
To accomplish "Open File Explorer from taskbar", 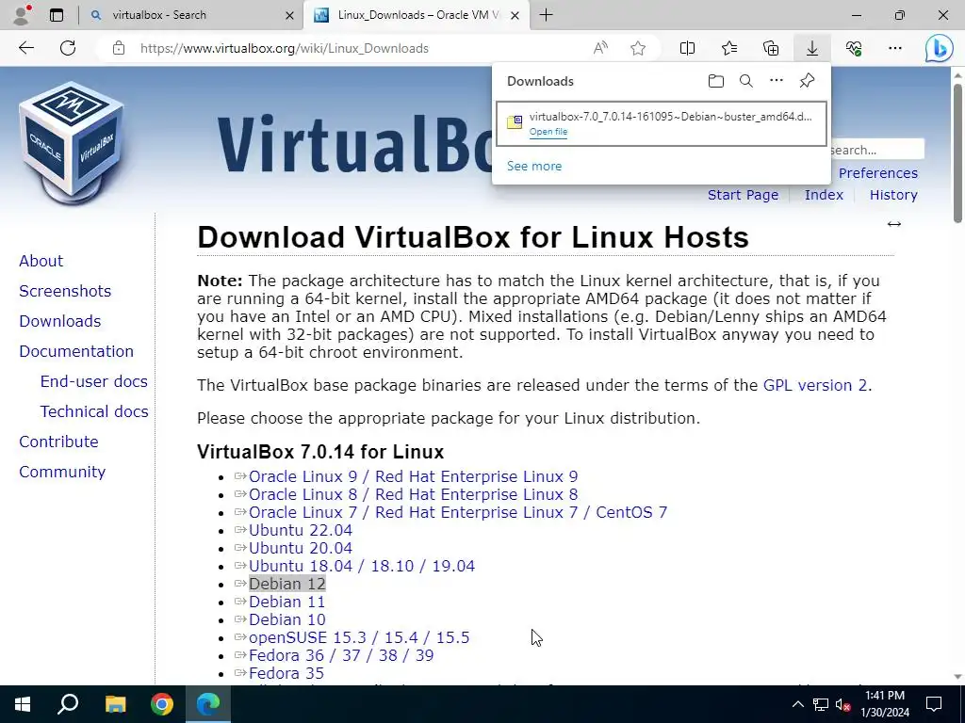I will pos(115,704).
